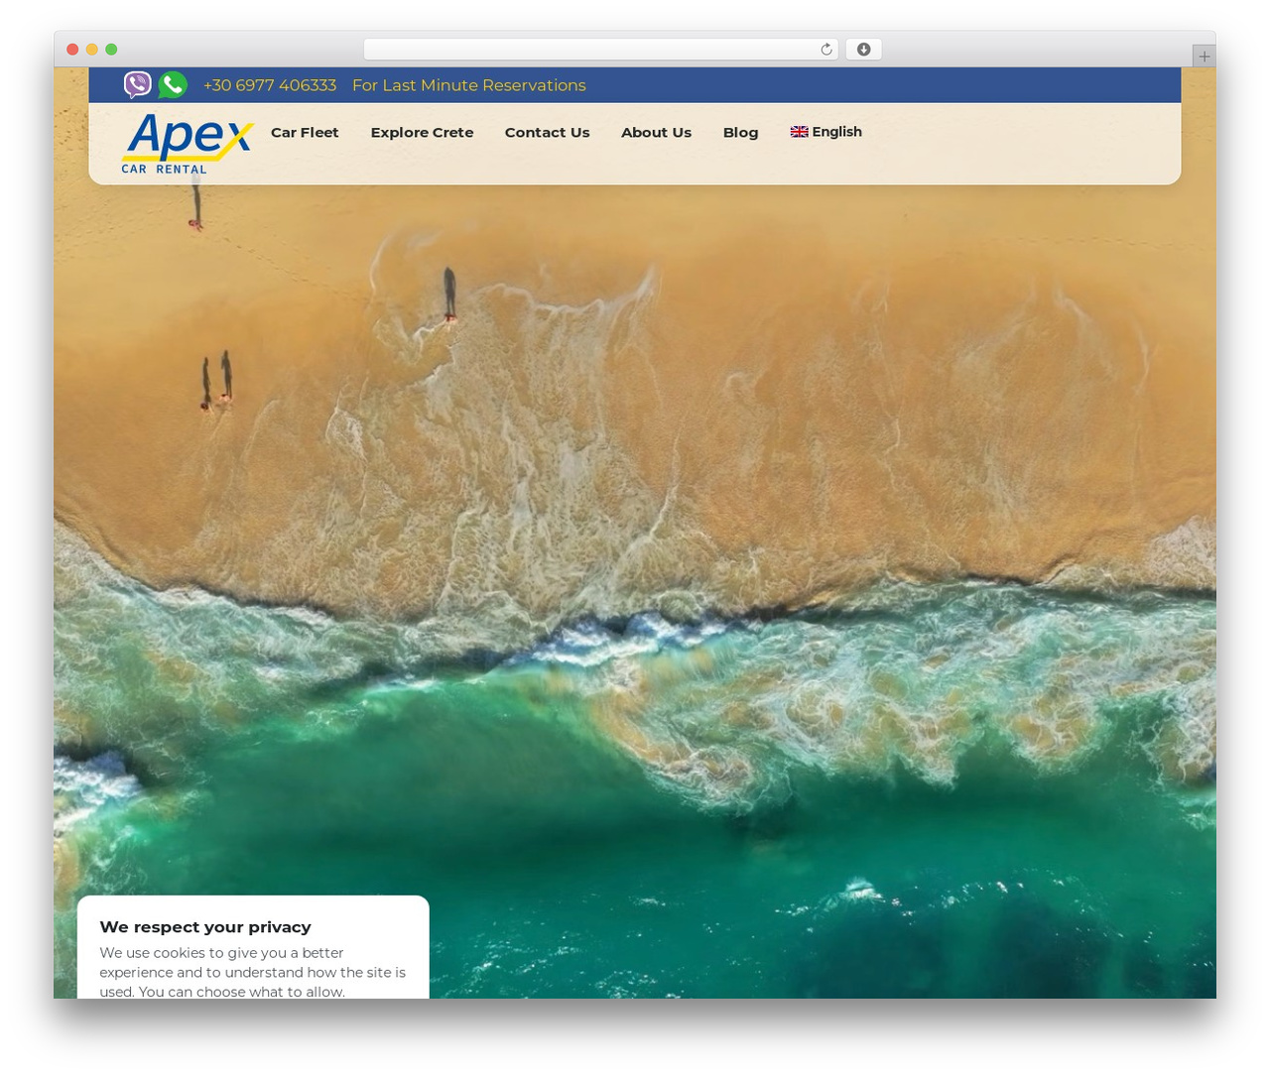Open the About Us page
Screen dimensions: 1270x1075
coord(656,132)
